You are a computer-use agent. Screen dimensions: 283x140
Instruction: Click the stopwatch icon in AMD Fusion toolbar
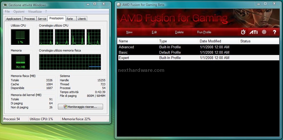(243, 32)
